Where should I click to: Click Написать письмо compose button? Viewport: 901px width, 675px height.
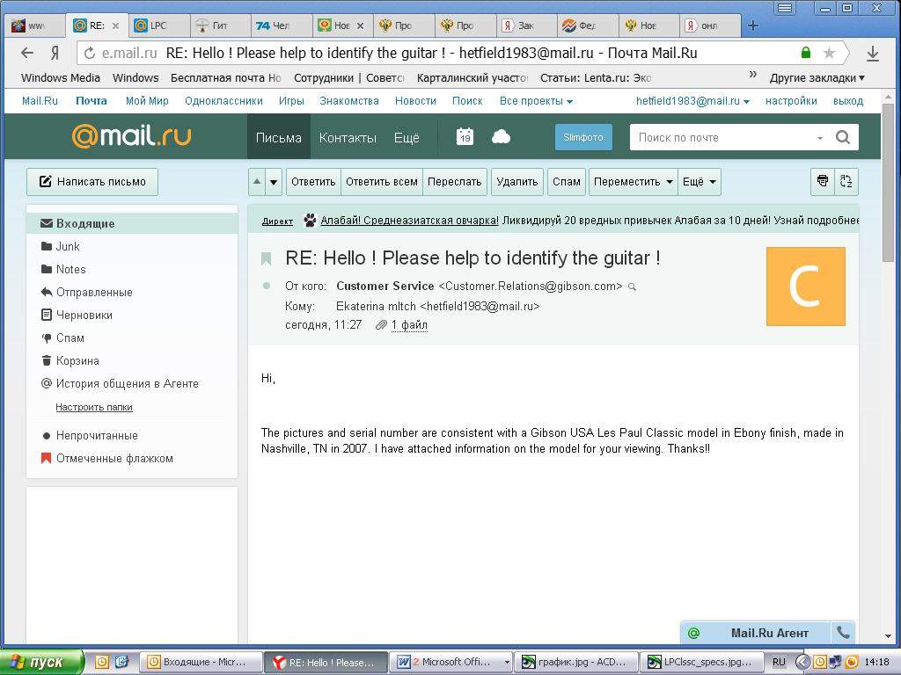(x=92, y=182)
